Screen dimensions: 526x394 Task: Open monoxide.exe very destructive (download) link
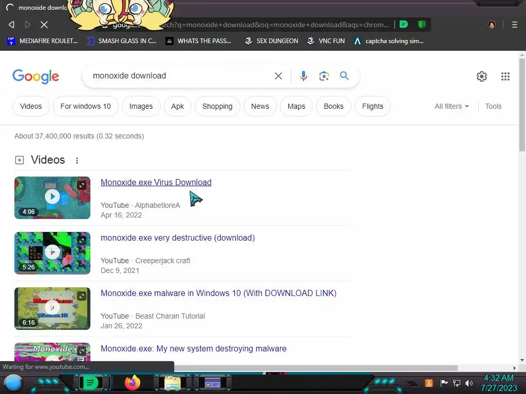point(177,238)
